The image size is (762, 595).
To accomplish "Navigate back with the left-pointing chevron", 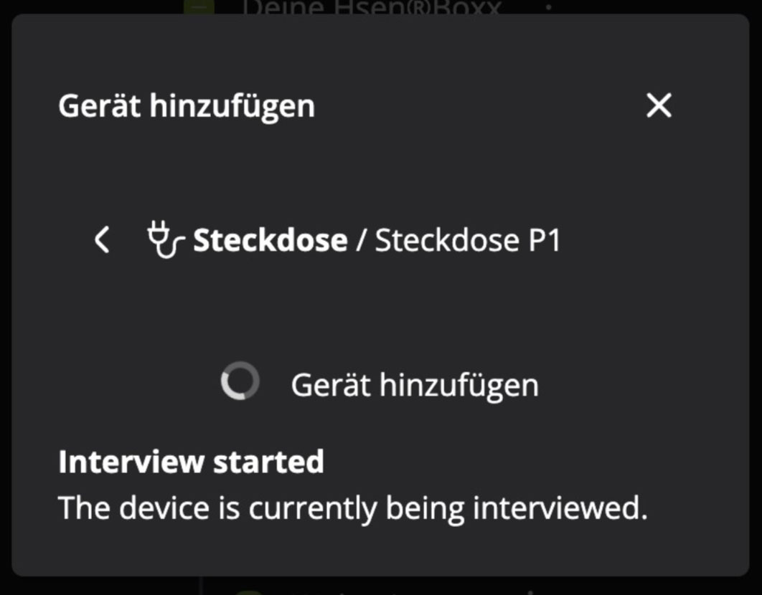I will 101,240.
